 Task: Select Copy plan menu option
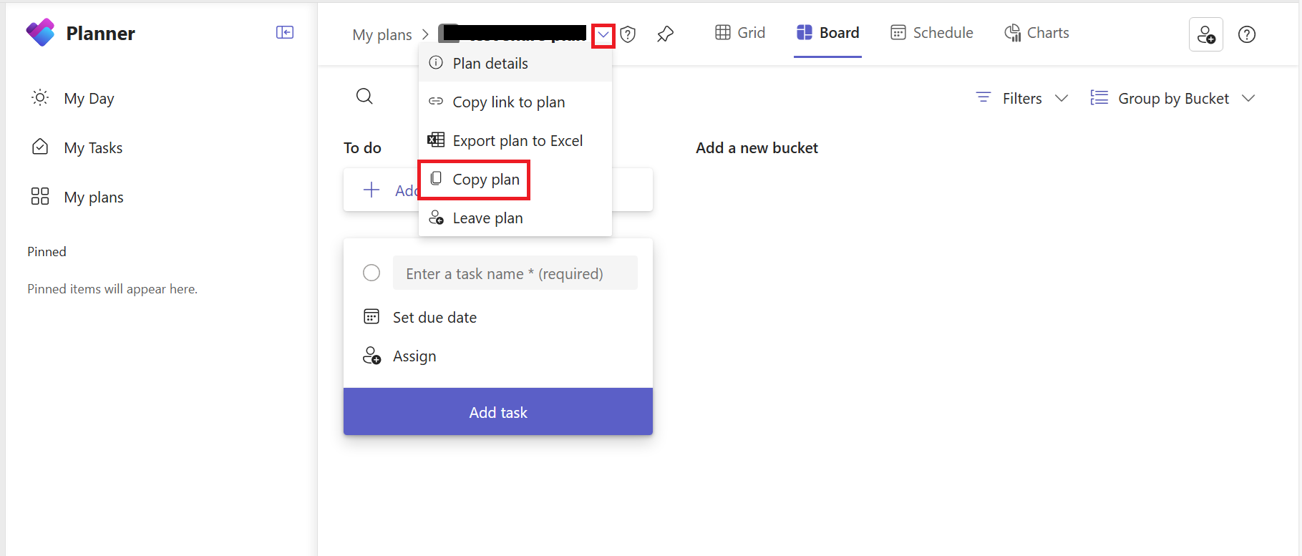click(x=515, y=179)
